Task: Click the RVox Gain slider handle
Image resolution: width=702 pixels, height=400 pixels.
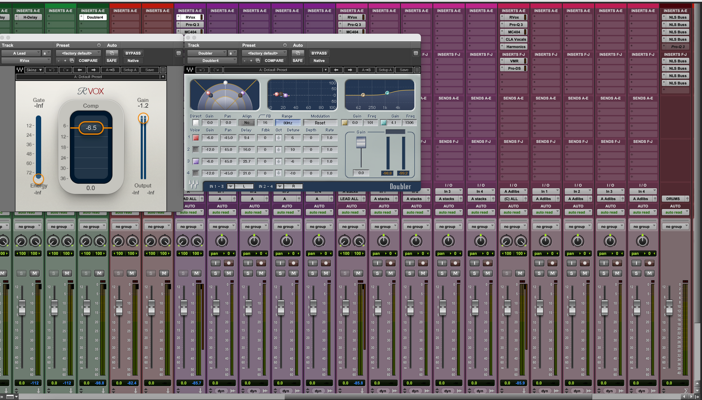Action: click(143, 118)
